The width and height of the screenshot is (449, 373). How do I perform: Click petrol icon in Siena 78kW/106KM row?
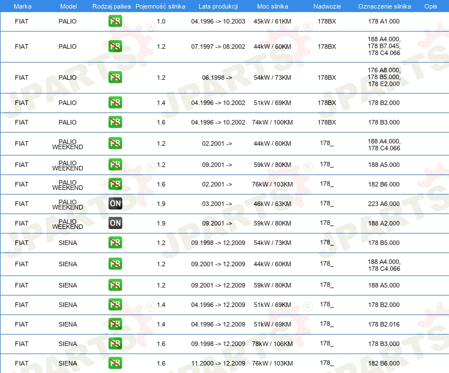(x=115, y=343)
